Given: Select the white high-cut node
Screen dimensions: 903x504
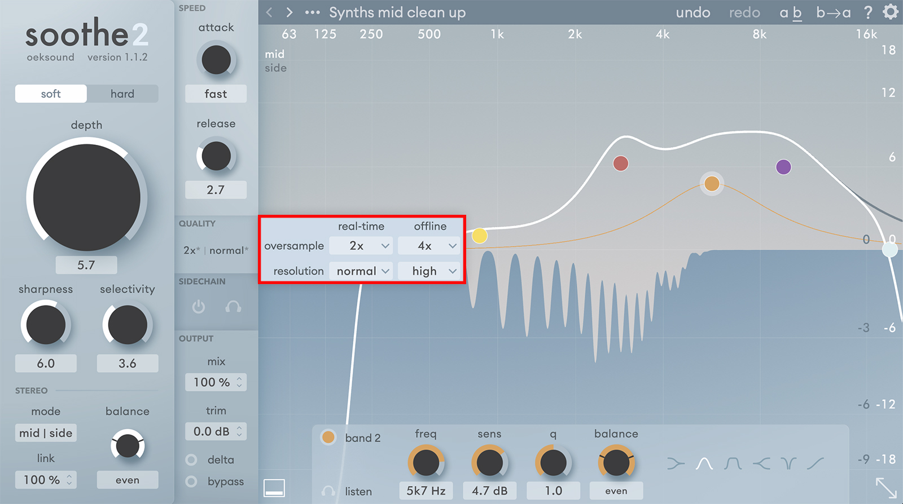Looking at the screenshot, I should [890, 249].
